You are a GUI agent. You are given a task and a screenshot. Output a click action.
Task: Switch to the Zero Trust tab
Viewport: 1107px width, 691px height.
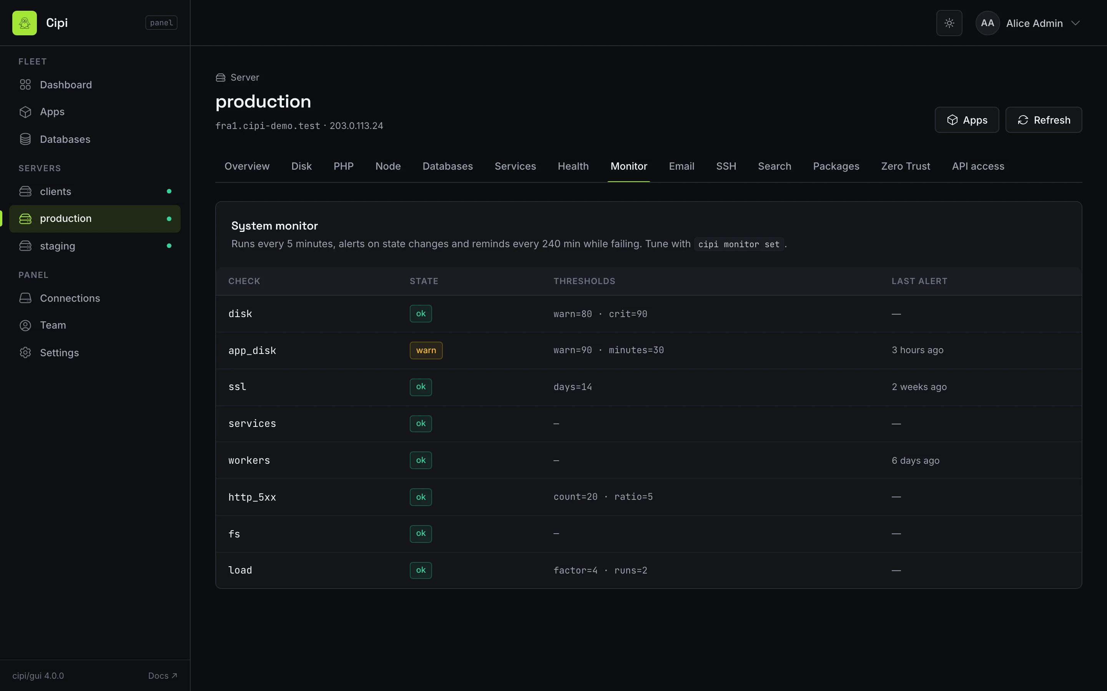905,166
